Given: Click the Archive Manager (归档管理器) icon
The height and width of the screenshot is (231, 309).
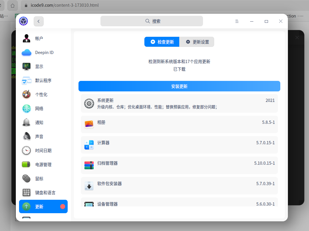Looking at the screenshot, I should pyautogui.click(x=89, y=165).
